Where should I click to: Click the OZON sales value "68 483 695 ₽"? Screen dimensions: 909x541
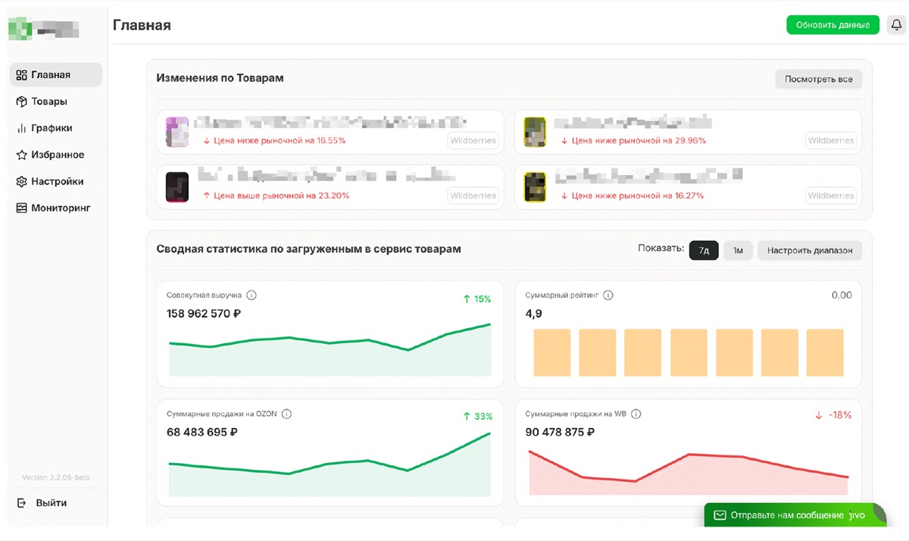(x=202, y=432)
